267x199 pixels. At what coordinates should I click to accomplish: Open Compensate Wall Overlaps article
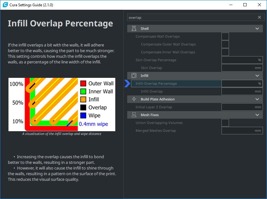pos(158,36)
